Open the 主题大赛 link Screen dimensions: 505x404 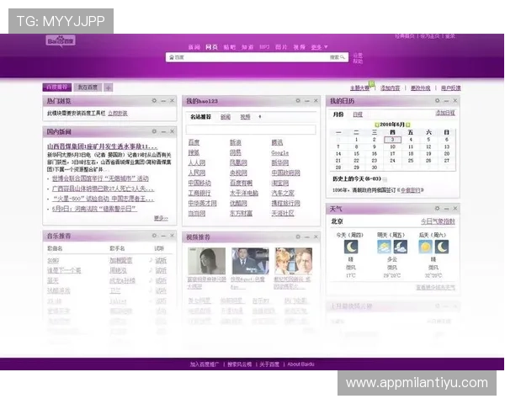(360, 88)
